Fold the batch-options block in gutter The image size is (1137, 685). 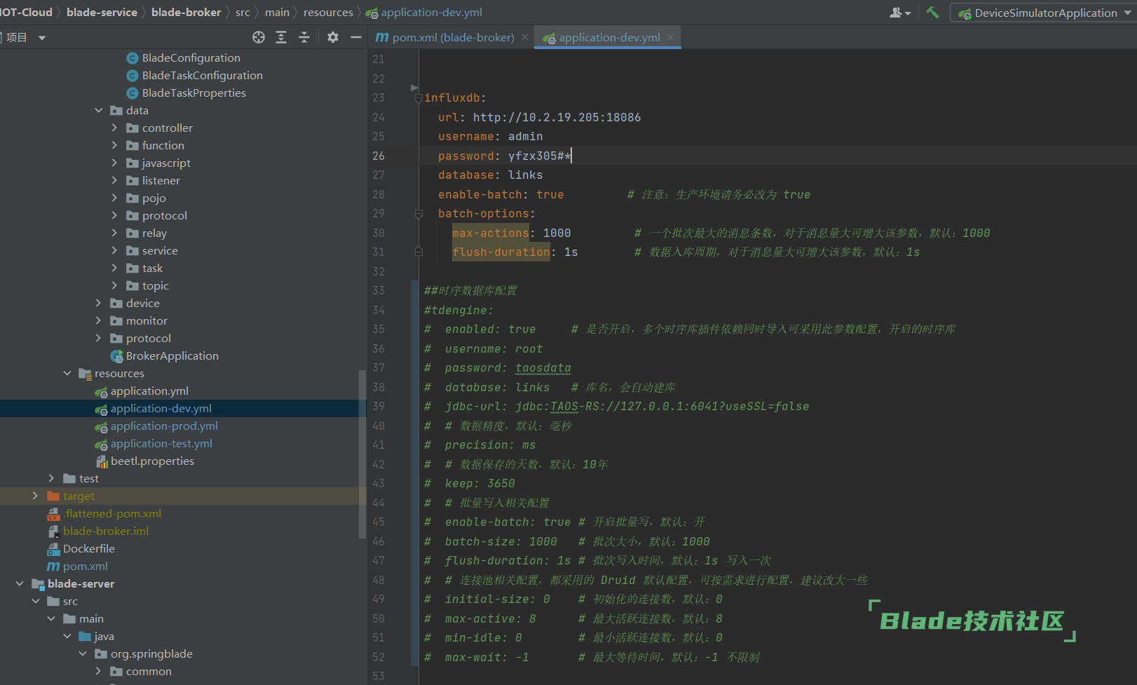[x=418, y=213]
